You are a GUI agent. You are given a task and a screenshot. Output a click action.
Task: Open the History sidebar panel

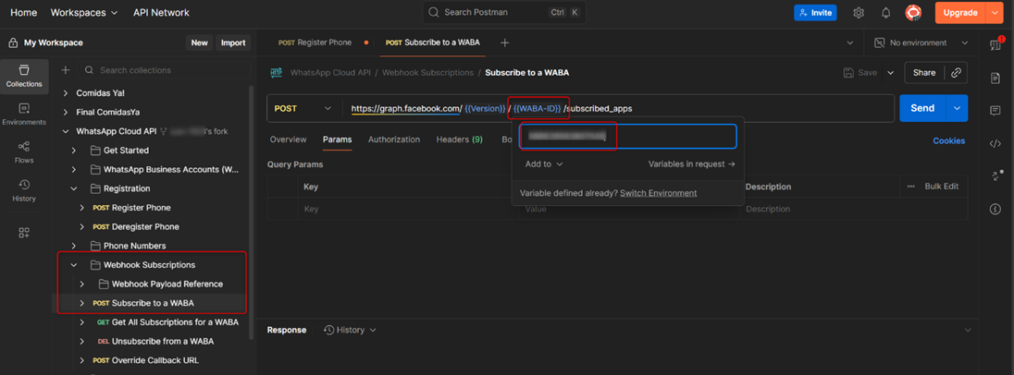click(24, 190)
